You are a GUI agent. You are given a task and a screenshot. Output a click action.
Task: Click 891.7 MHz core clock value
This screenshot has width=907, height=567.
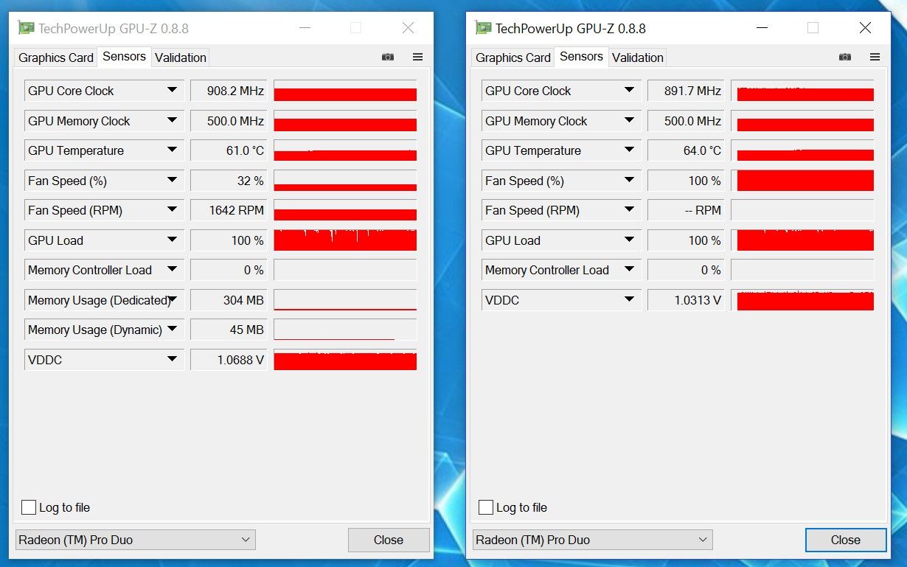pos(687,91)
